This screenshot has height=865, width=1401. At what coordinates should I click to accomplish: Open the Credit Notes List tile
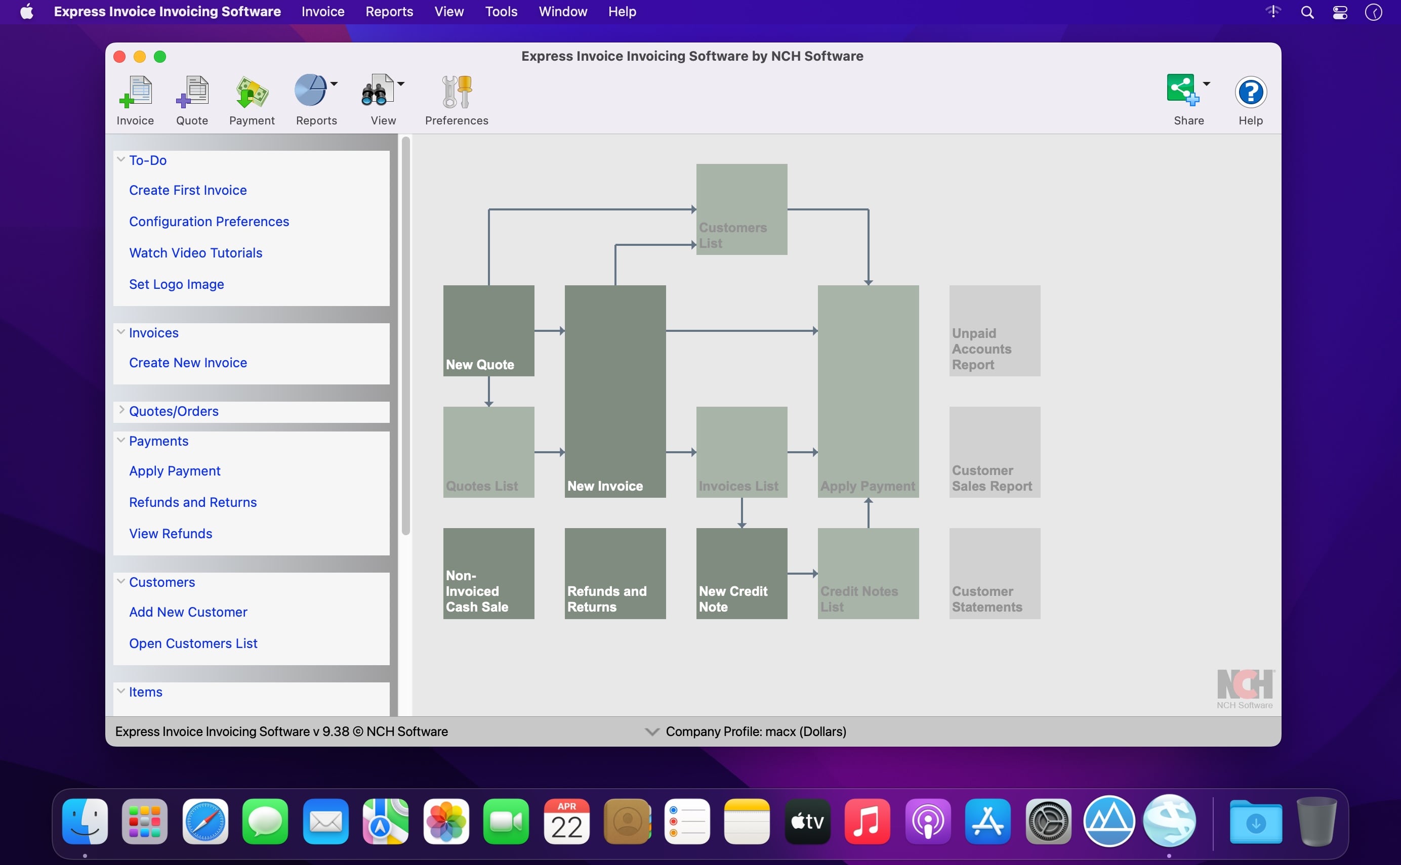(868, 573)
